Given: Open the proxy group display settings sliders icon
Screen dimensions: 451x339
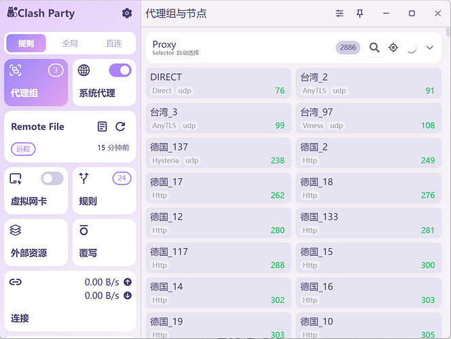Looking at the screenshot, I should [x=340, y=13].
